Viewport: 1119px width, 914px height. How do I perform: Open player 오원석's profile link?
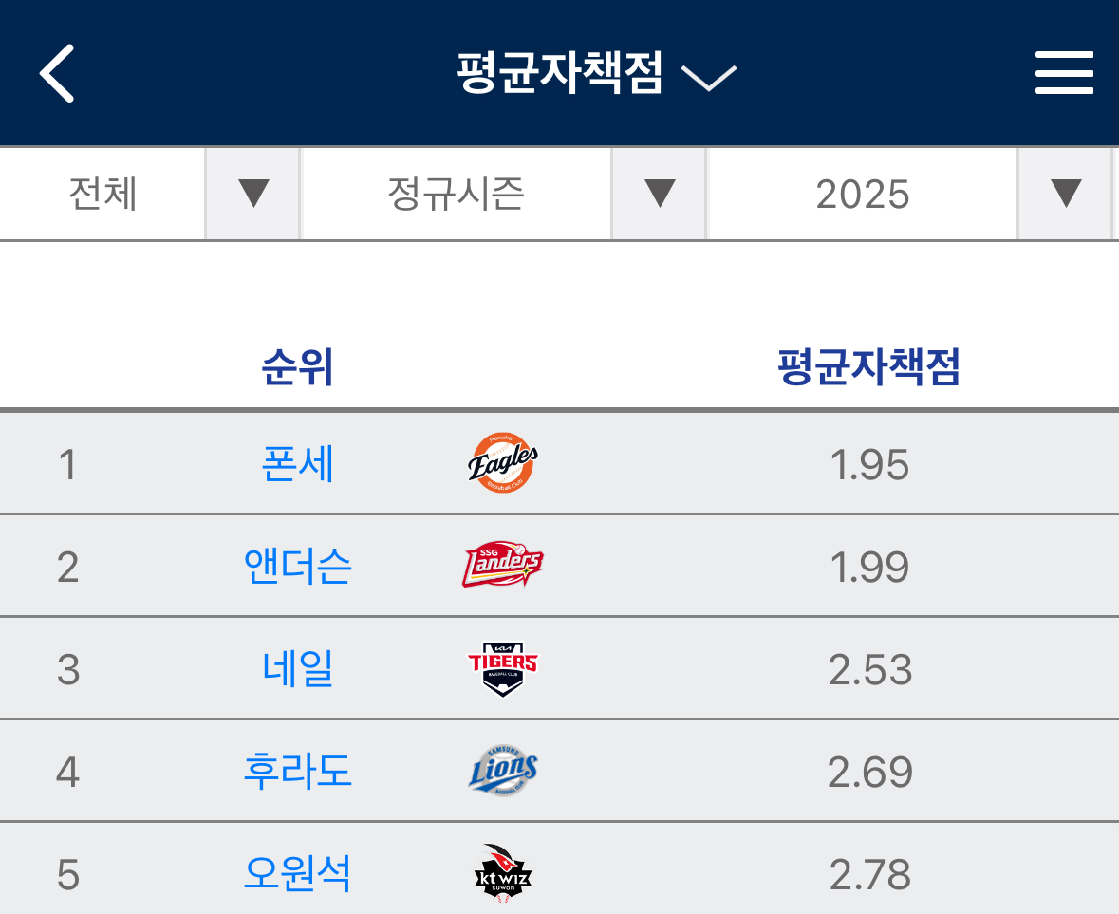tap(297, 874)
